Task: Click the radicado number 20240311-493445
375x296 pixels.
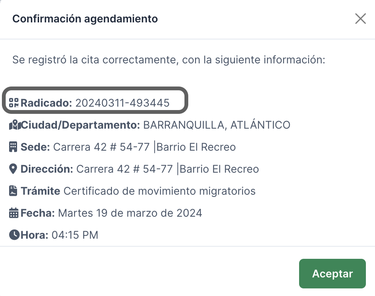Action: click(x=122, y=103)
